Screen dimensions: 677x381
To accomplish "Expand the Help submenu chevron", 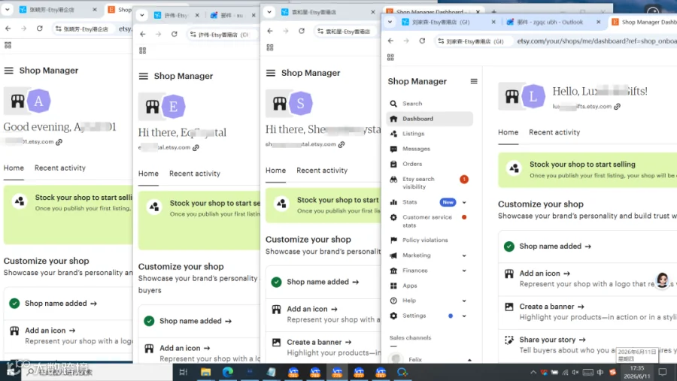I will (464, 301).
